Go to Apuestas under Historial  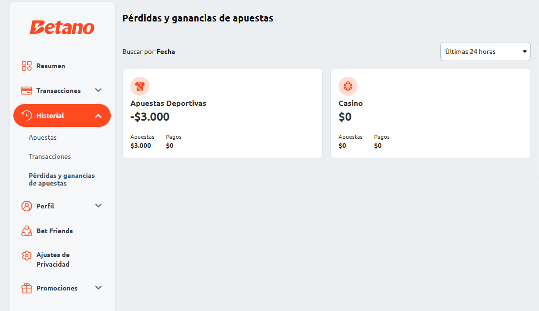(x=42, y=138)
